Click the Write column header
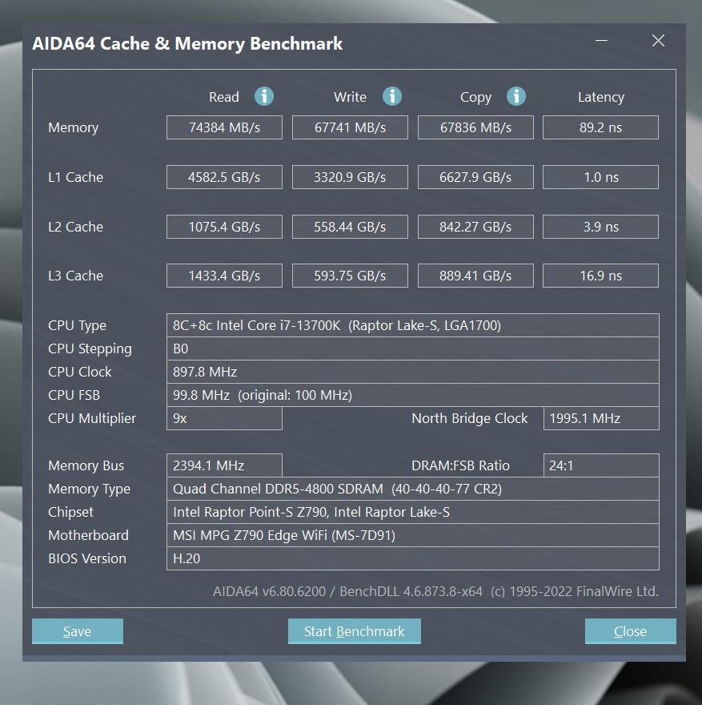 click(x=350, y=97)
